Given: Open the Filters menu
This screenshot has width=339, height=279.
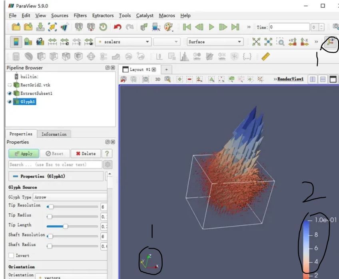Looking at the screenshot, I should coord(80,16).
